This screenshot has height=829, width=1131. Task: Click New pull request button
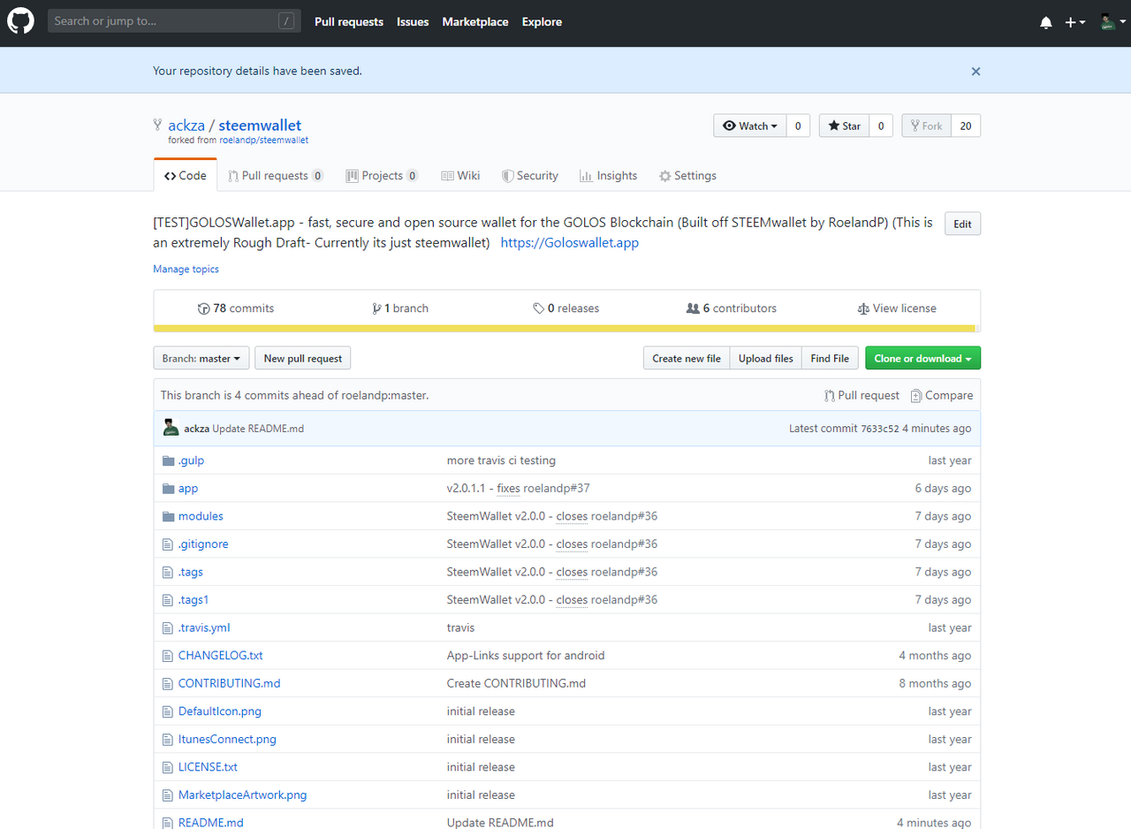303,358
